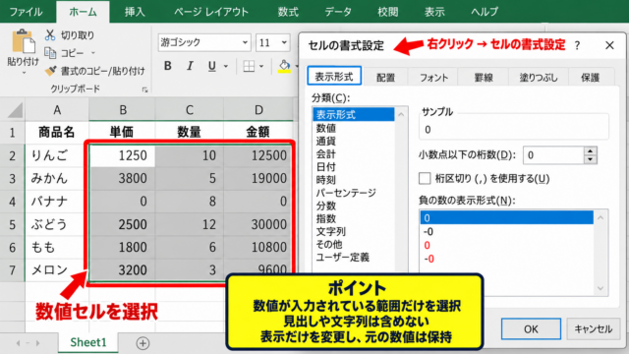The image size is (629, 354).
Task: Click the 金額 header cell
Action: tap(257, 132)
